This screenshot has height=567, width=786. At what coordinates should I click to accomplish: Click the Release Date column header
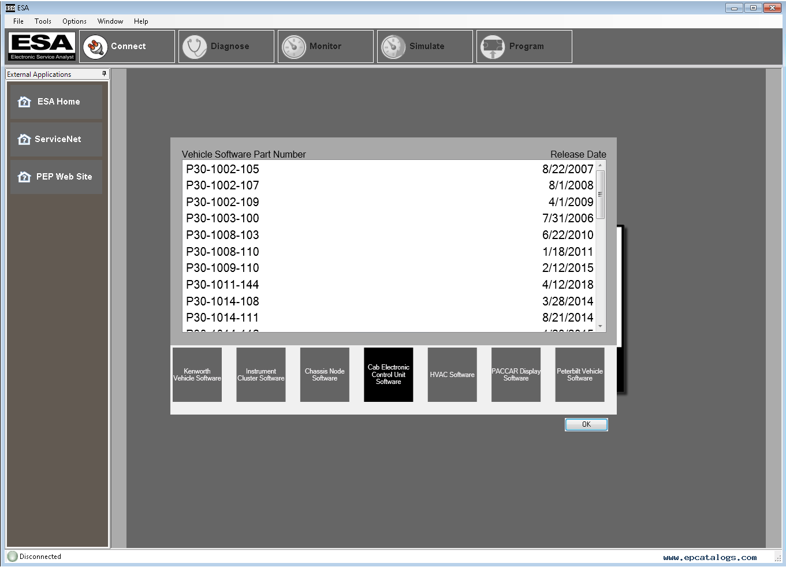578,154
